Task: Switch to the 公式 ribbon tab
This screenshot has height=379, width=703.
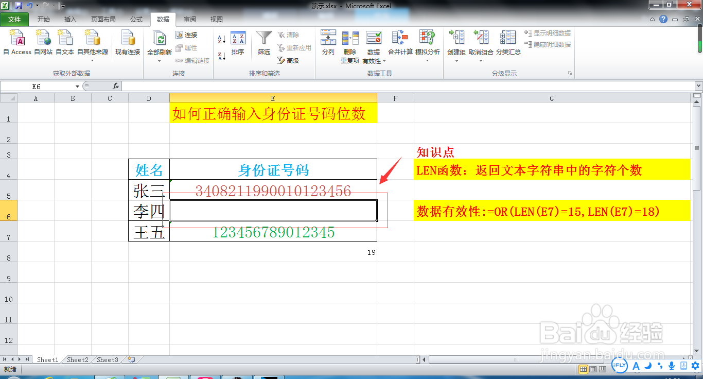Action: 136,19
